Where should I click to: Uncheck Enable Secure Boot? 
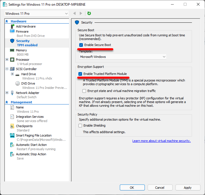click(81, 45)
